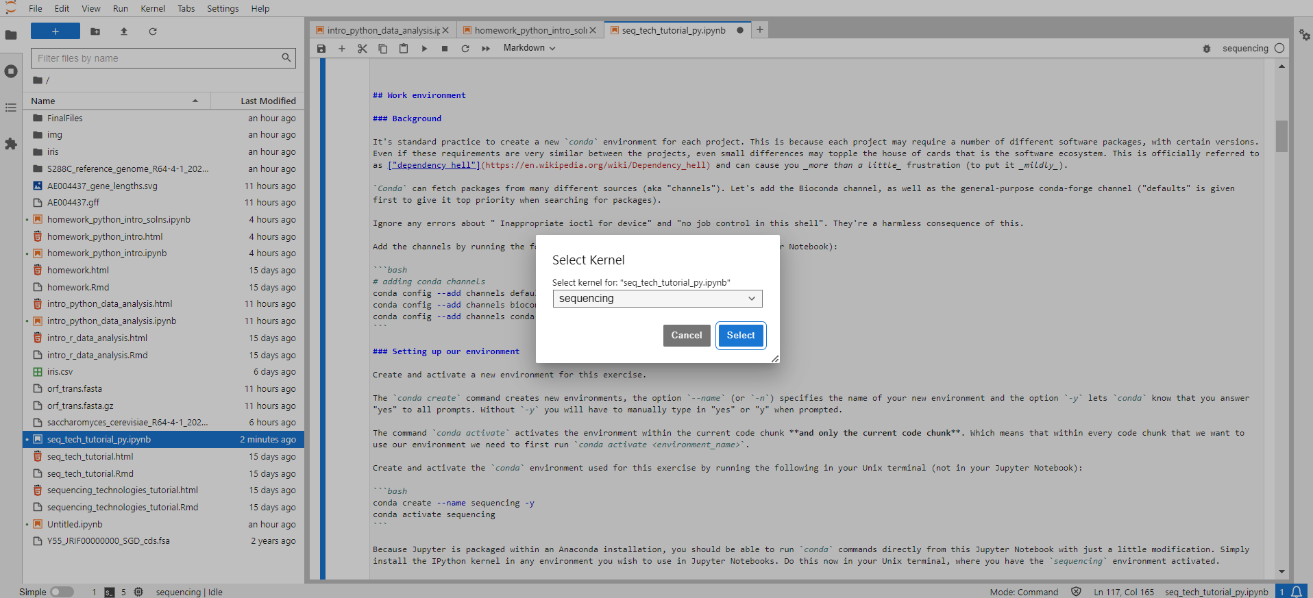Sort files by the Name column
This screenshot has height=598, width=1313.
click(116, 101)
